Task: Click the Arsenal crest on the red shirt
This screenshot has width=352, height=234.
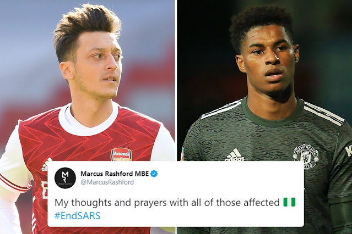Action: 121,154
